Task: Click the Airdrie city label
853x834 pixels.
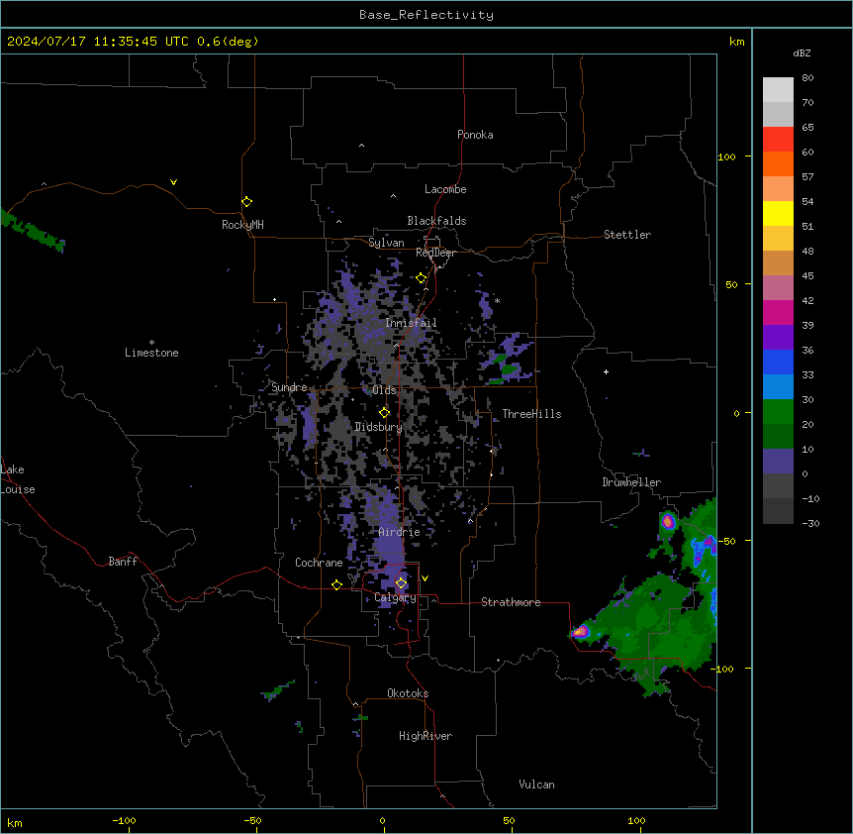Action: click(x=400, y=532)
